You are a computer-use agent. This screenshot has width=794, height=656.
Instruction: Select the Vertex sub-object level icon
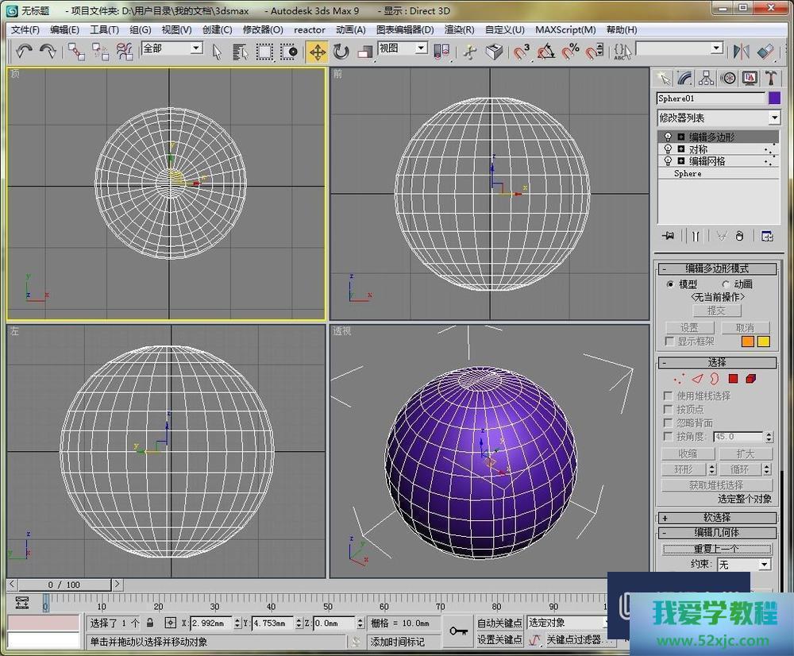(679, 379)
